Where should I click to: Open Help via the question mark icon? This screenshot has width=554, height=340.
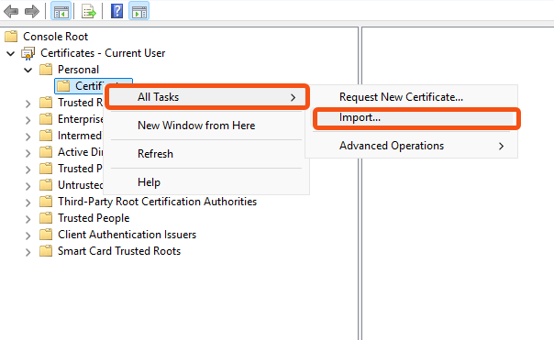[x=117, y=11]
